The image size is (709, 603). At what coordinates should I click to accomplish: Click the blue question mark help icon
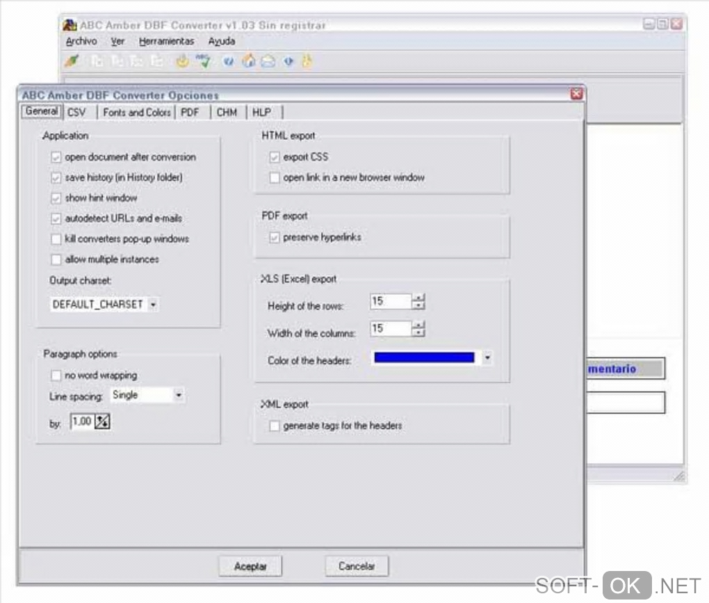pyautogui.click(x=229, y=61)
